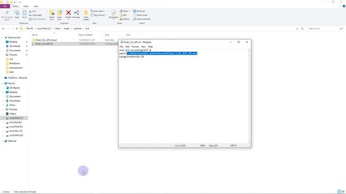Open the Notepad Help menu

[x=150, y=47]
